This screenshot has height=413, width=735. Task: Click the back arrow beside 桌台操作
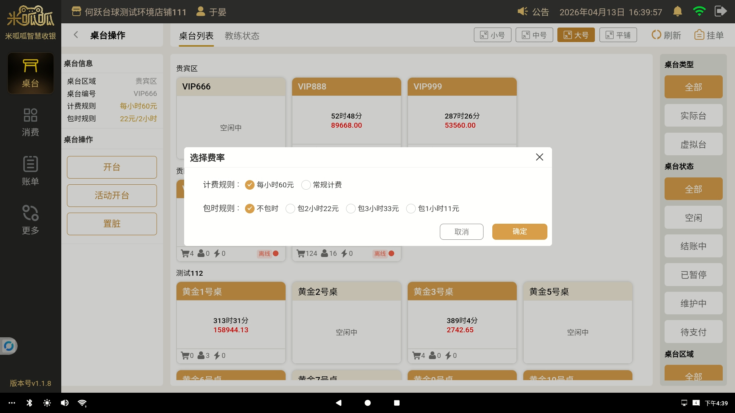click(x=76, y=35)
